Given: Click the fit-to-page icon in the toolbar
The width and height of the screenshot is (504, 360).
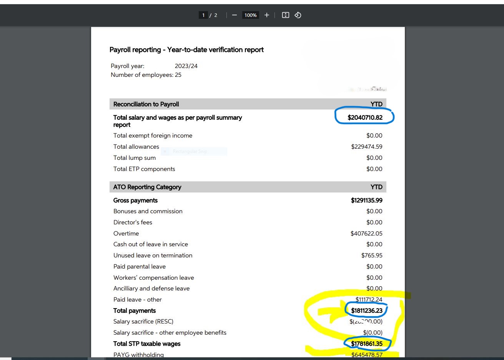Looking at the screenshot, I should 285,15.
